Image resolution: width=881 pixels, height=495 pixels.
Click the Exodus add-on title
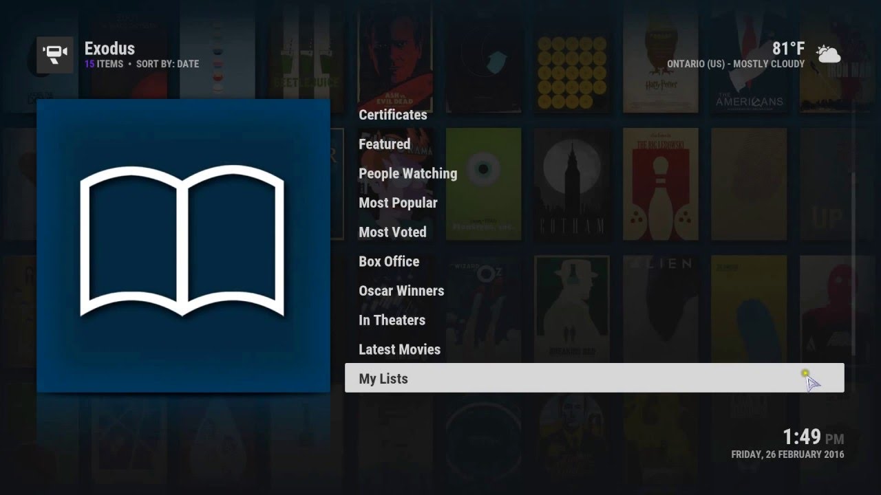click(x=109, y=49)
